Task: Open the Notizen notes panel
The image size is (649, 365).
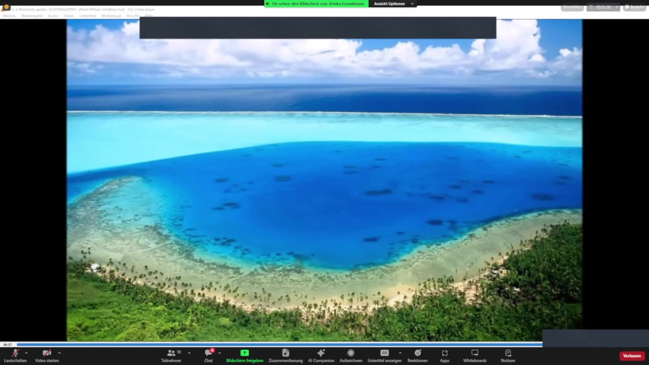Action: (508, 356)
